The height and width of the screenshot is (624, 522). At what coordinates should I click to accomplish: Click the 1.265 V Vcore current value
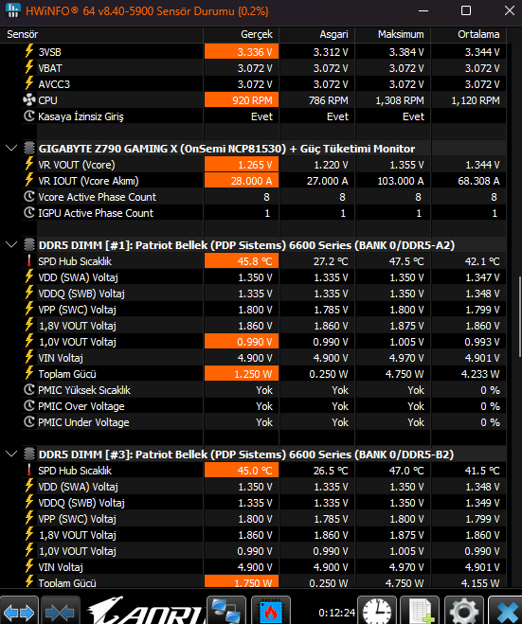(x=242, y=165)
